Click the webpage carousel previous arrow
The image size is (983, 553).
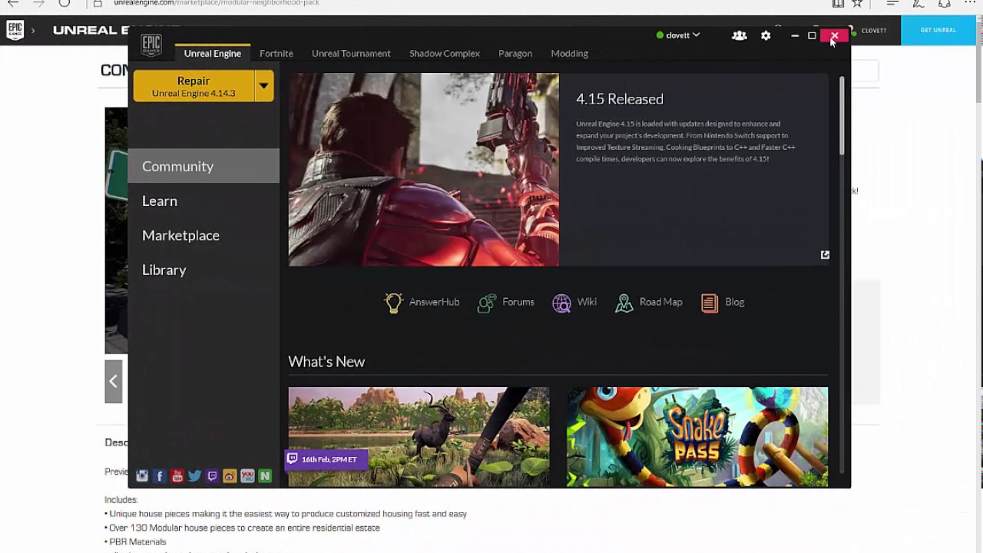pos(114,381)
